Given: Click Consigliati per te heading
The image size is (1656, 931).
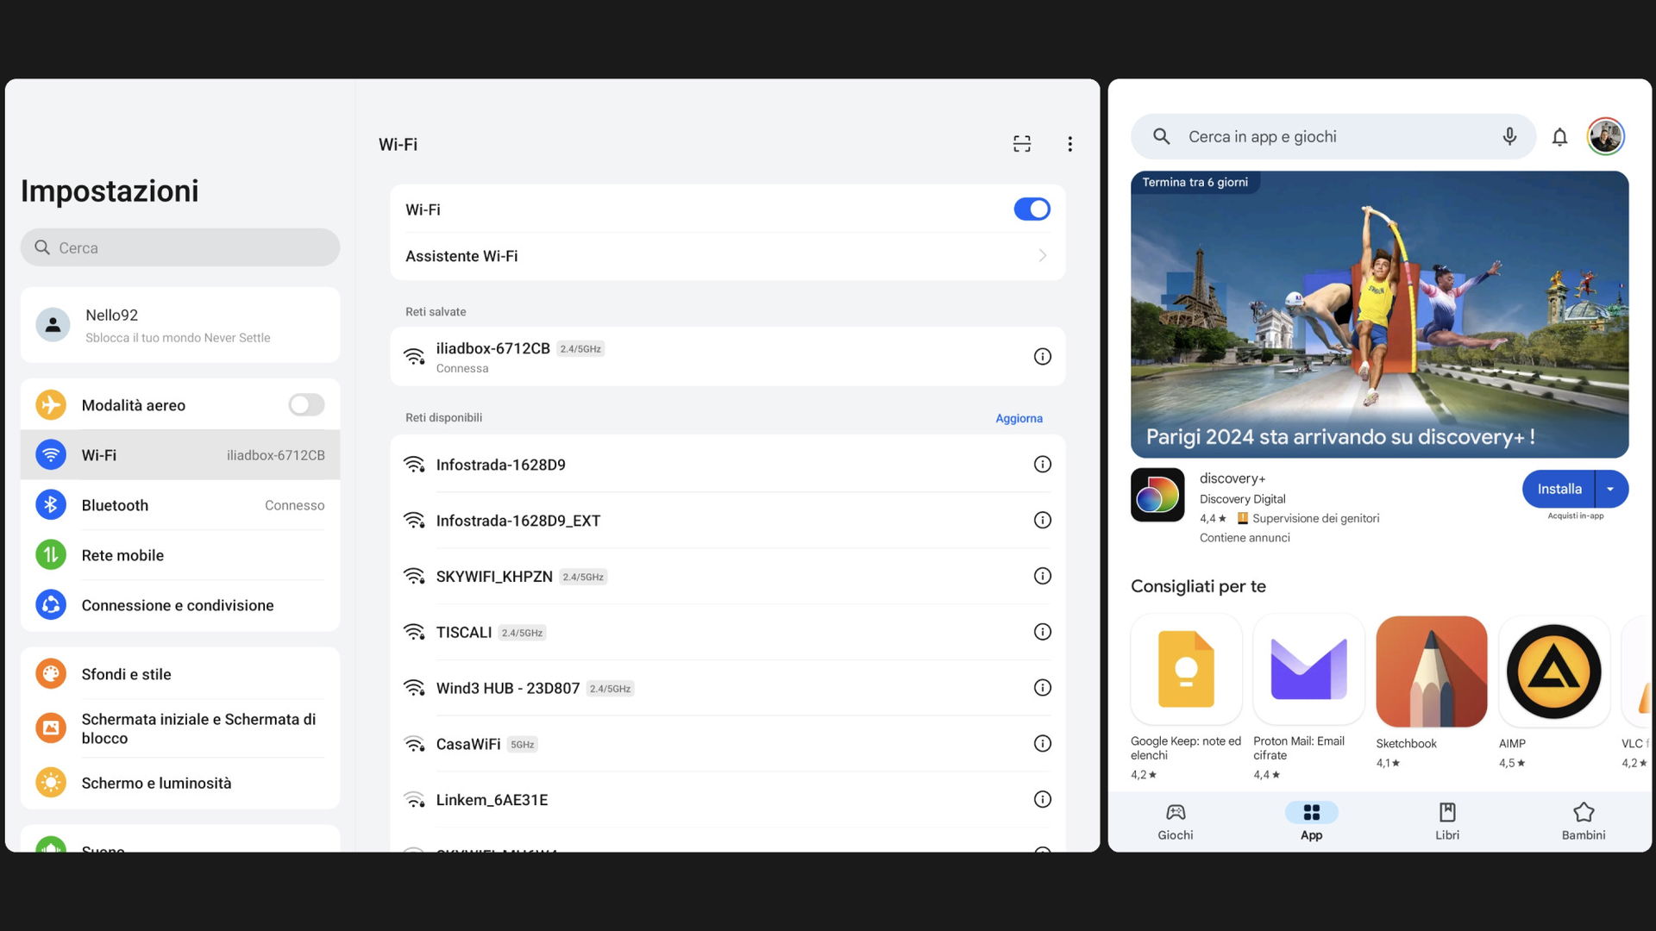Looking at the screenshot, I should click(1198, 586).
